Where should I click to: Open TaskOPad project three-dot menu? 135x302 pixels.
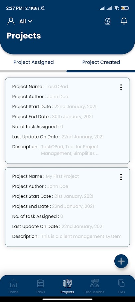click(x=121, y=87)
